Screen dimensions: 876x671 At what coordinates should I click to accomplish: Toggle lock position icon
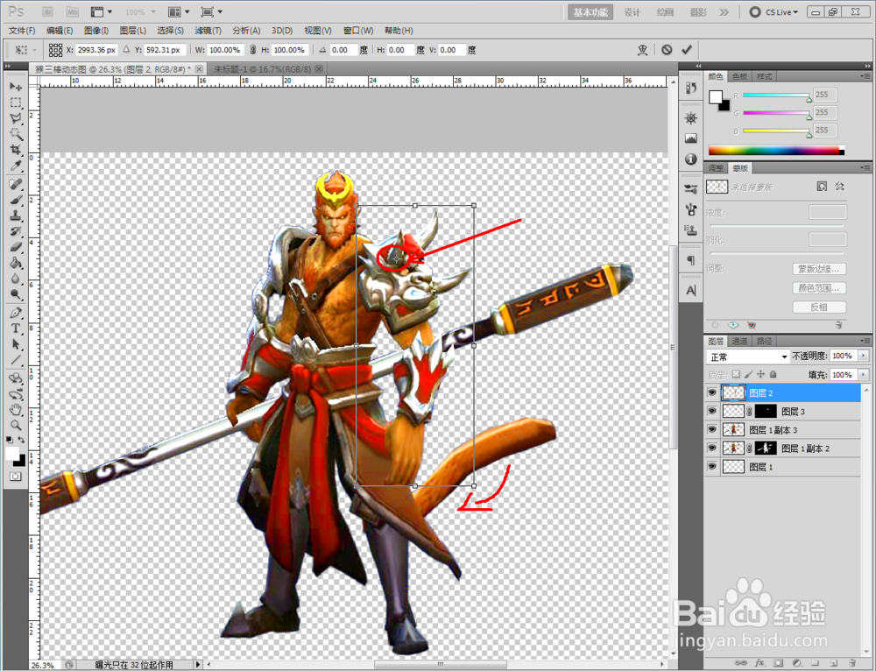pyautogui.click(x=761, y=374)
